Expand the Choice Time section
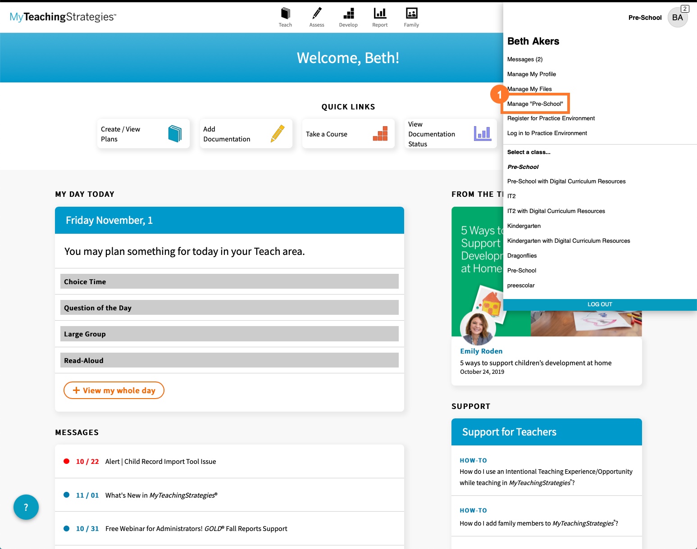 coord(229,281)
